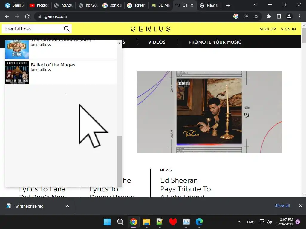Image resolution: width=306 pixels, height=229 pixels.
Task: Open PROMOTE YOUR MUSIC menu item
Action: point(215,42)
